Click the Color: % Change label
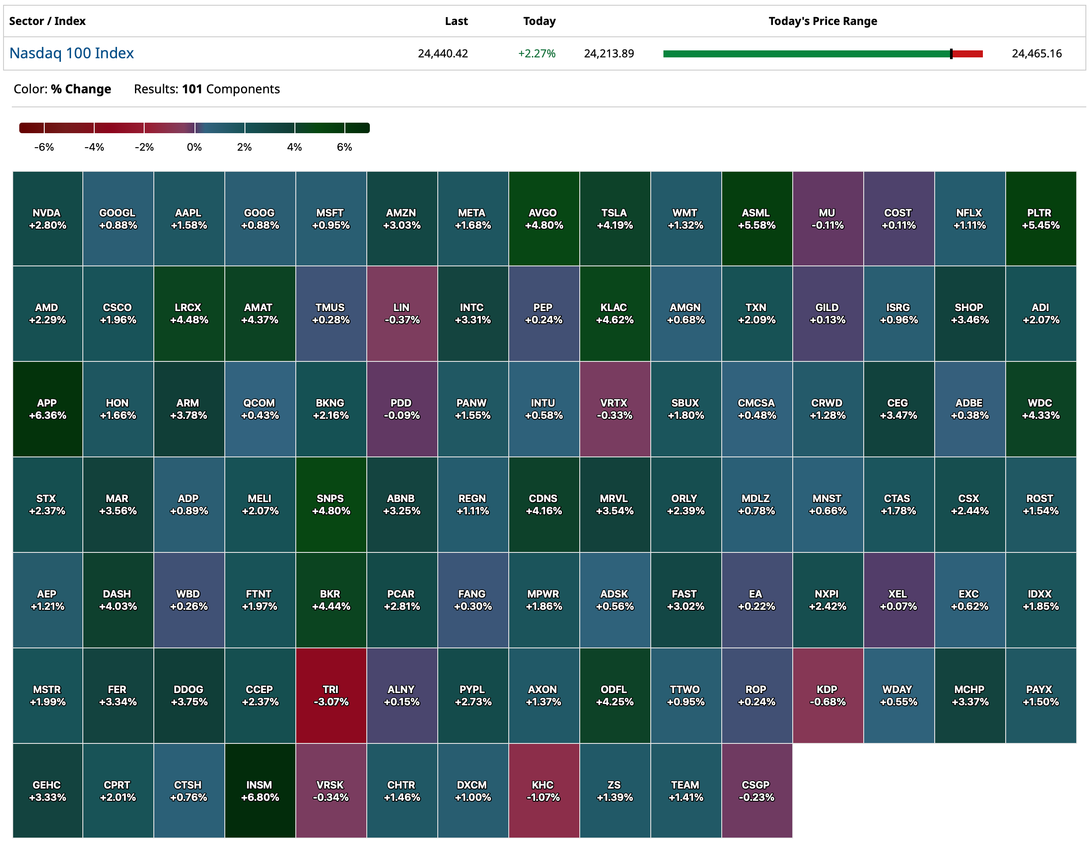This screenshot has width=1092, height=849. coord(63,89)
